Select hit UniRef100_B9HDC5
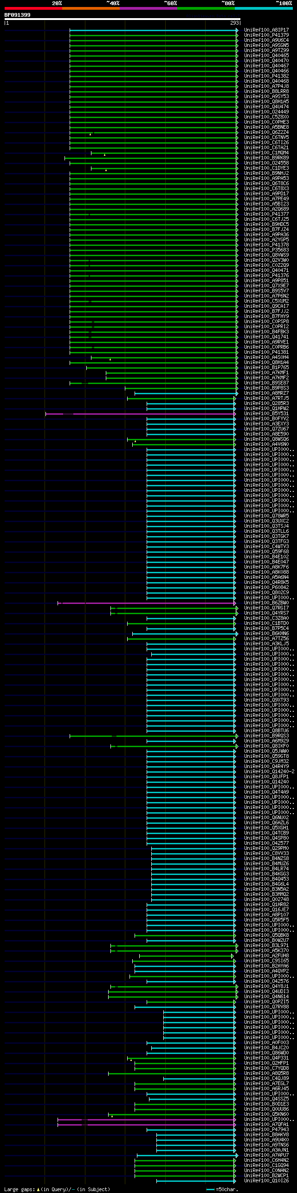 (x=266, y=225)
